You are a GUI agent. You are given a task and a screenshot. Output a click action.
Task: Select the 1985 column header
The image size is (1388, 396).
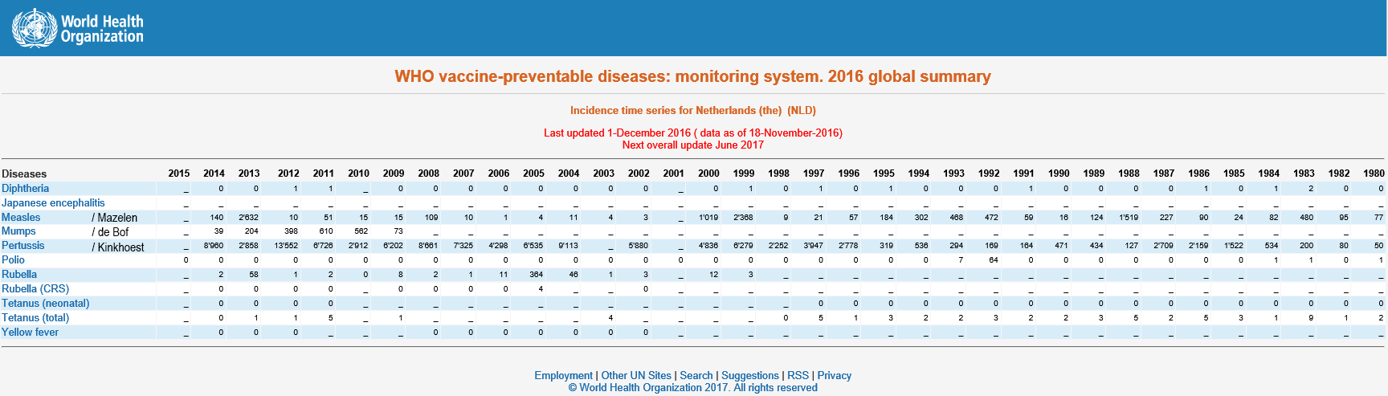1234,174
